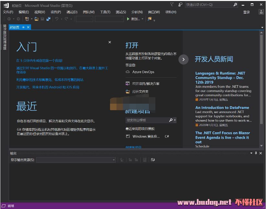Viewport: 266px width, 209px height.
Task: Open the dropdown arrow next to 附加
Action: pyautogui.click(x=142, y=19)
